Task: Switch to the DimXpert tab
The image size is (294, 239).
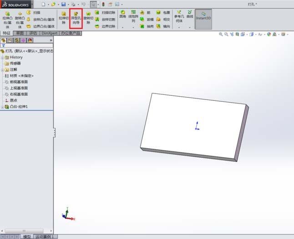Action: pos(50,33)
